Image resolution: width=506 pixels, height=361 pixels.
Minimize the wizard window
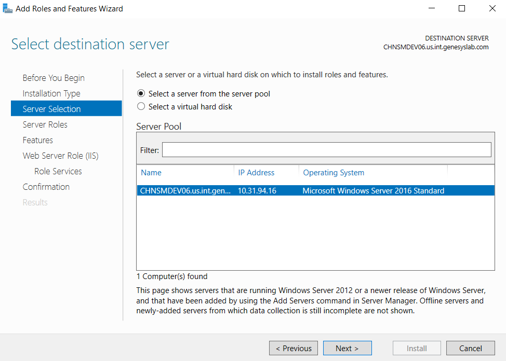pos(432,8)
